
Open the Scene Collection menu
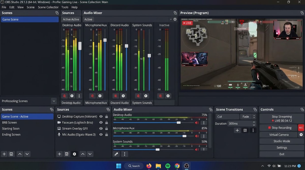[48, 7]
